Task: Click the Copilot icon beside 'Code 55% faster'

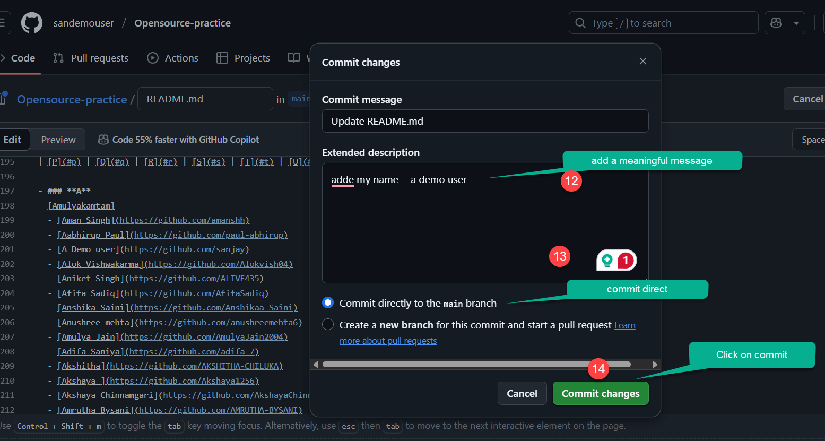Action: point(103,139)
